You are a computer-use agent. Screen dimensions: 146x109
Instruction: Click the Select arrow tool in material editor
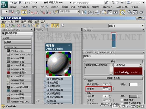pos(3,26)
